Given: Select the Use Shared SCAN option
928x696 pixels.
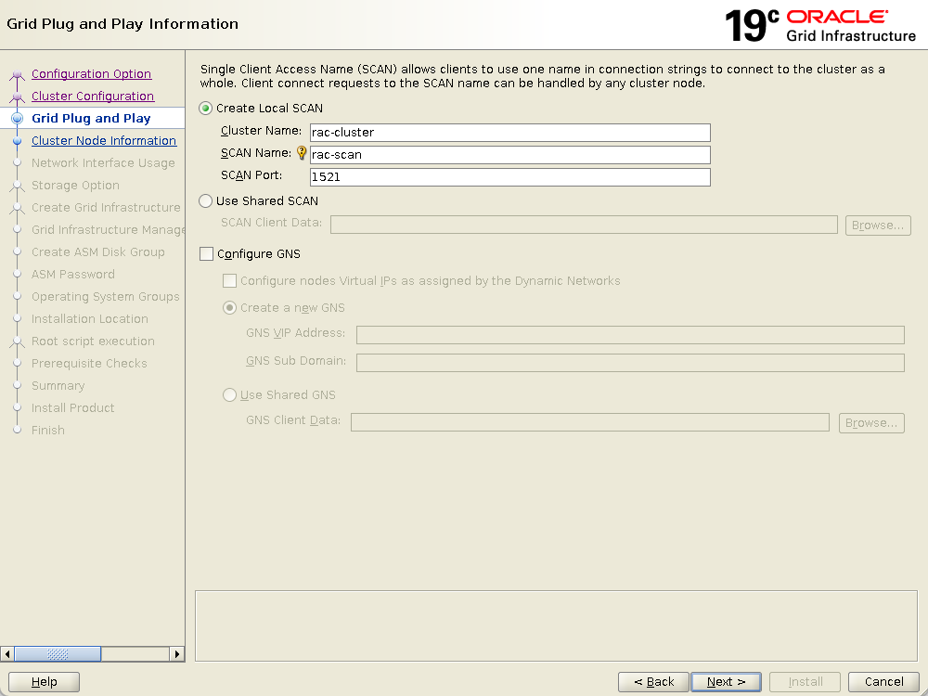Looking at the screenshot, I should point(206,201).
